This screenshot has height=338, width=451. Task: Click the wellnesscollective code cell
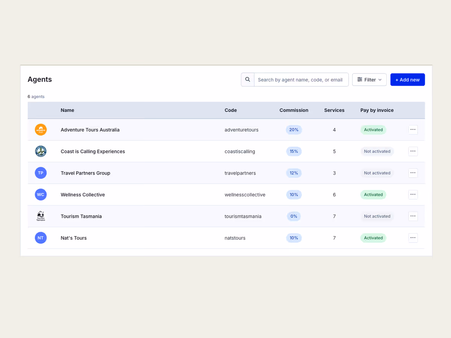click(x=245, y=195)
